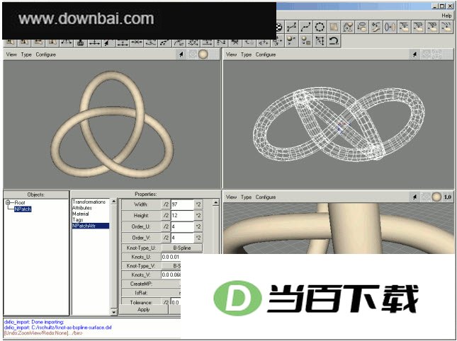Select the Root node in Objects tree

pyautogui.click(x=20, y=202)
